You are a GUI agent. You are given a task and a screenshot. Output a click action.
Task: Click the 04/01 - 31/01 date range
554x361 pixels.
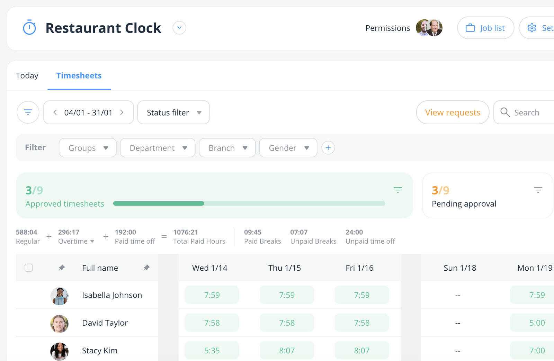coord(88,112)
